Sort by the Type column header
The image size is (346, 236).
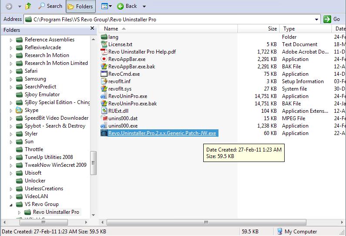click(x=306, y=29)
